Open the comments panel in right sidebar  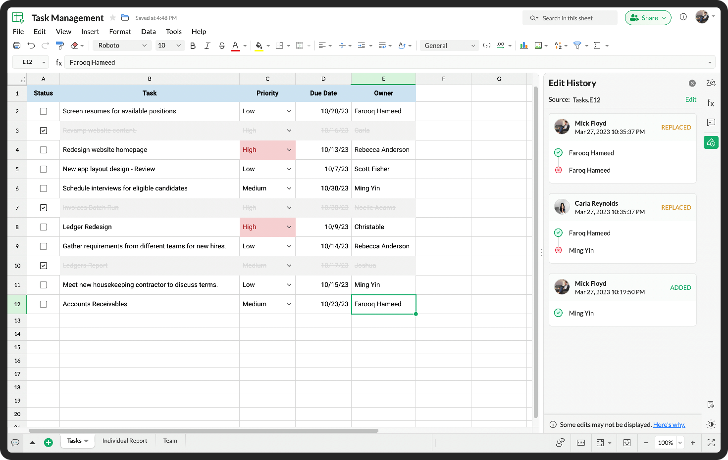711,122
